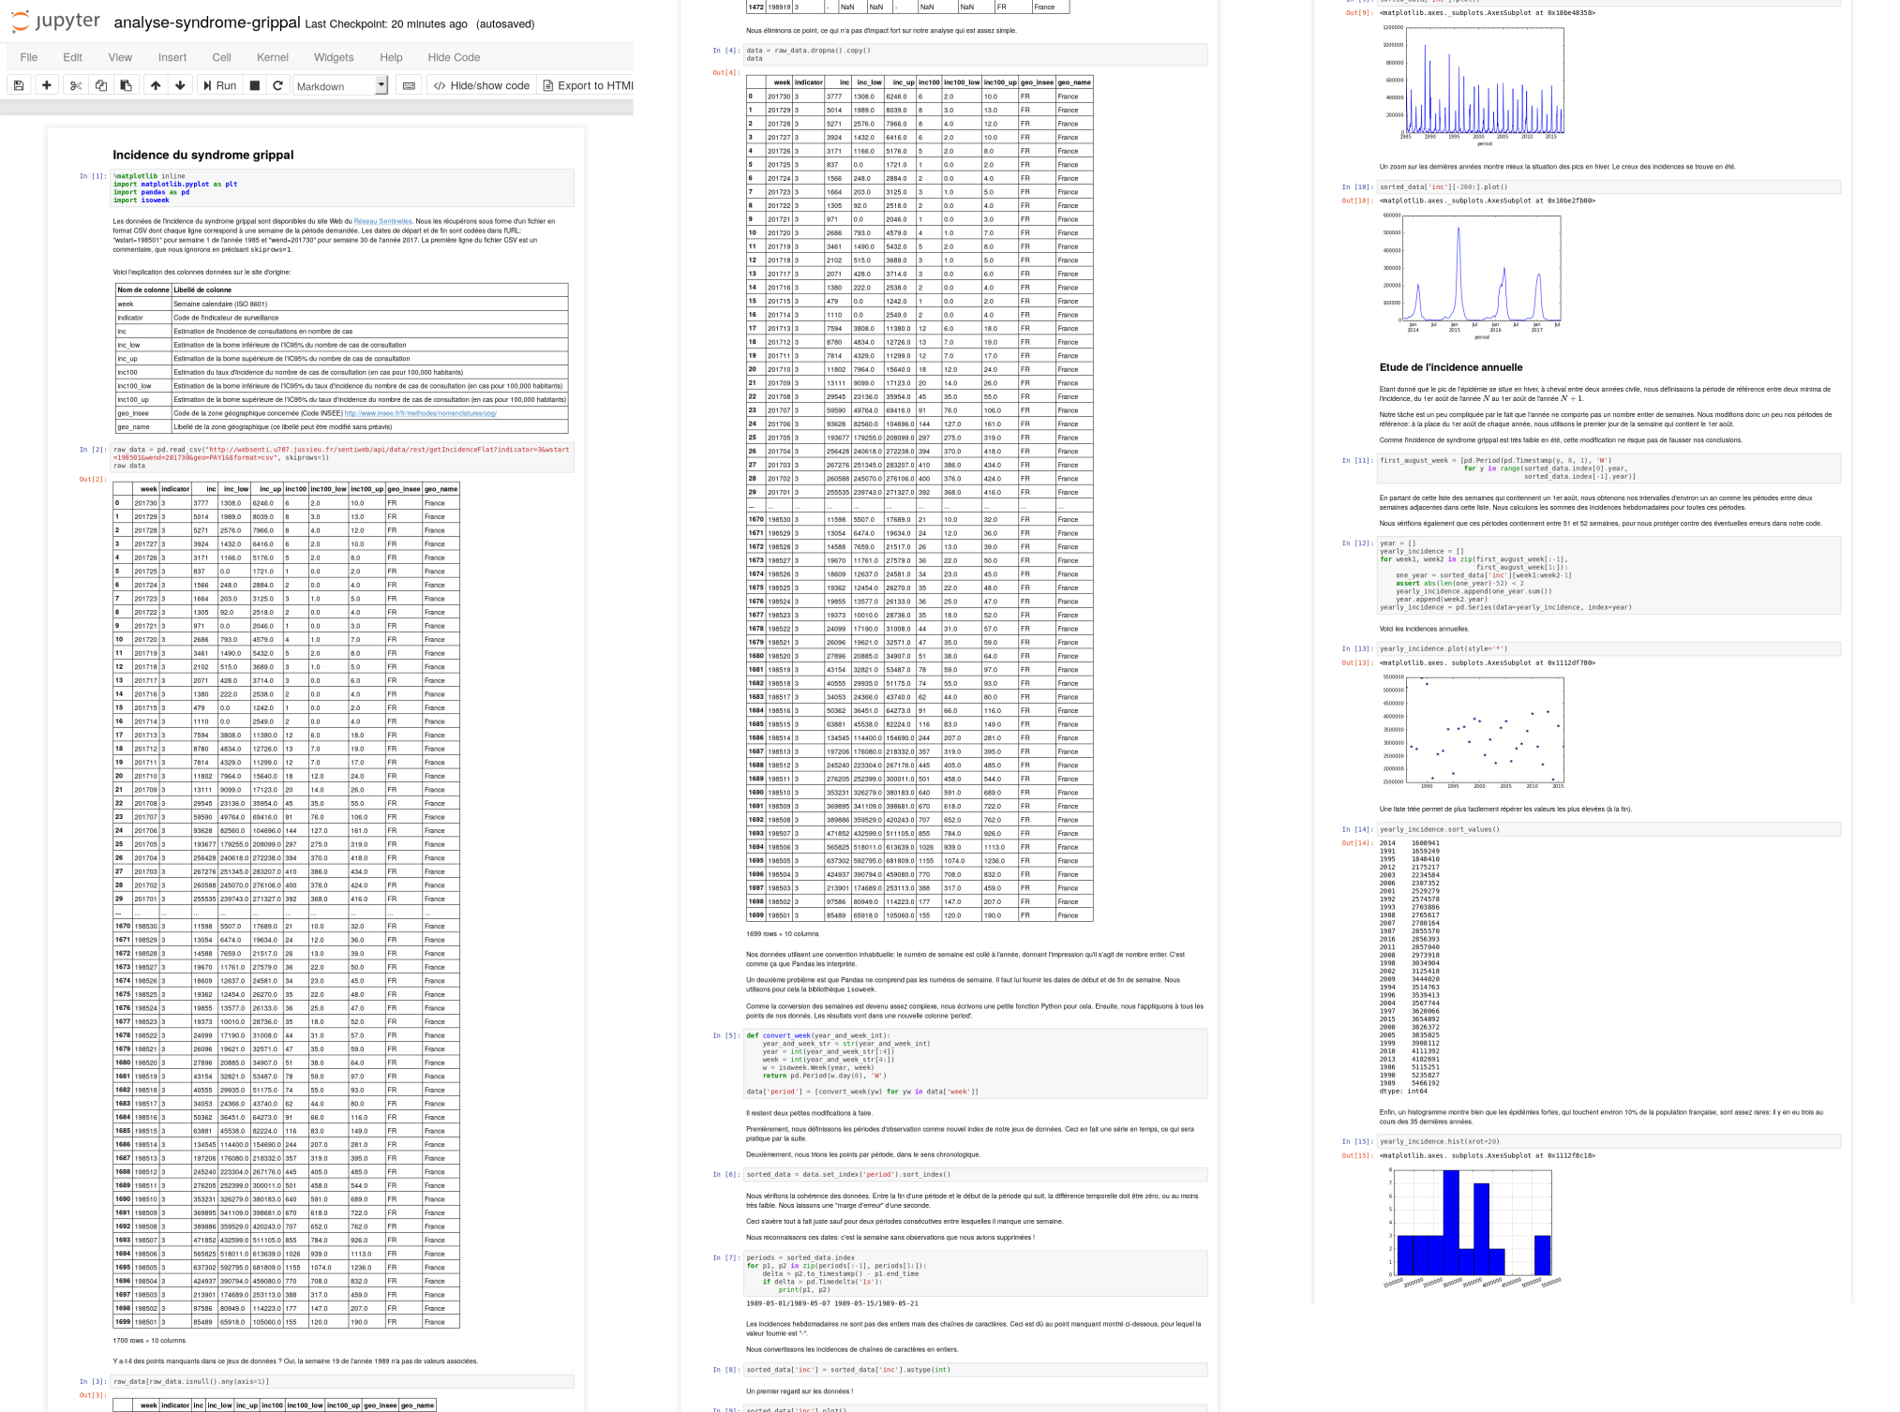Open the command palette keyboard icon
Viewport: 1900px width, 1412px height.
pyautogui.click(x=409, y=85)
